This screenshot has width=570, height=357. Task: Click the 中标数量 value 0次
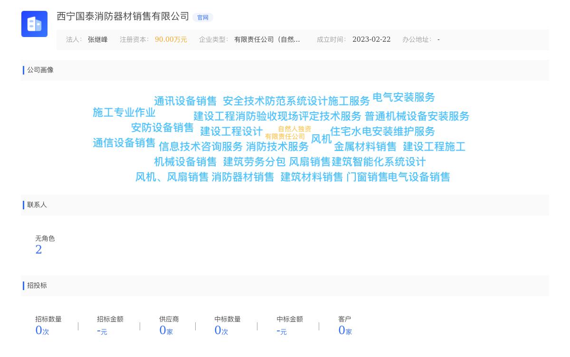pyautogui.click(x=221, y=330)
